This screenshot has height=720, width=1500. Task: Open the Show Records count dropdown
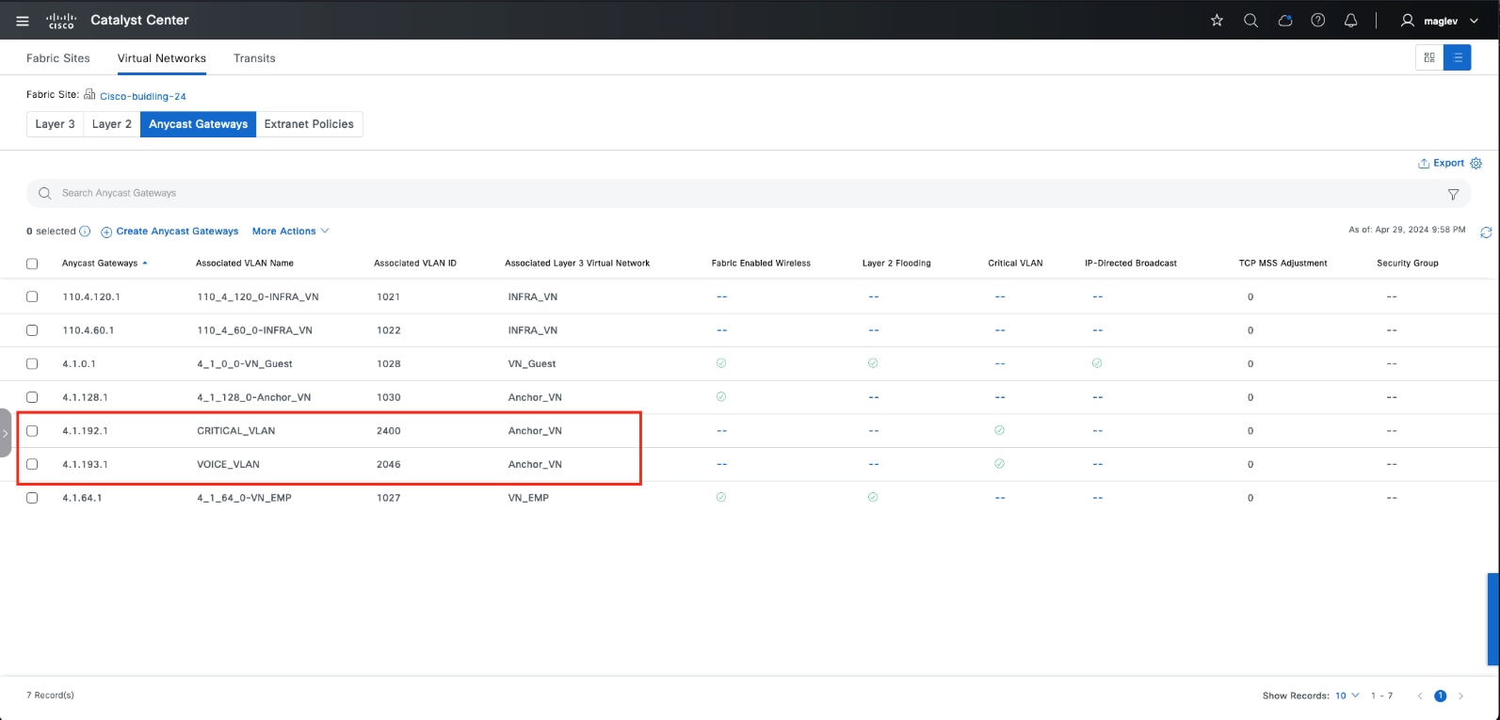[1347, 696]
